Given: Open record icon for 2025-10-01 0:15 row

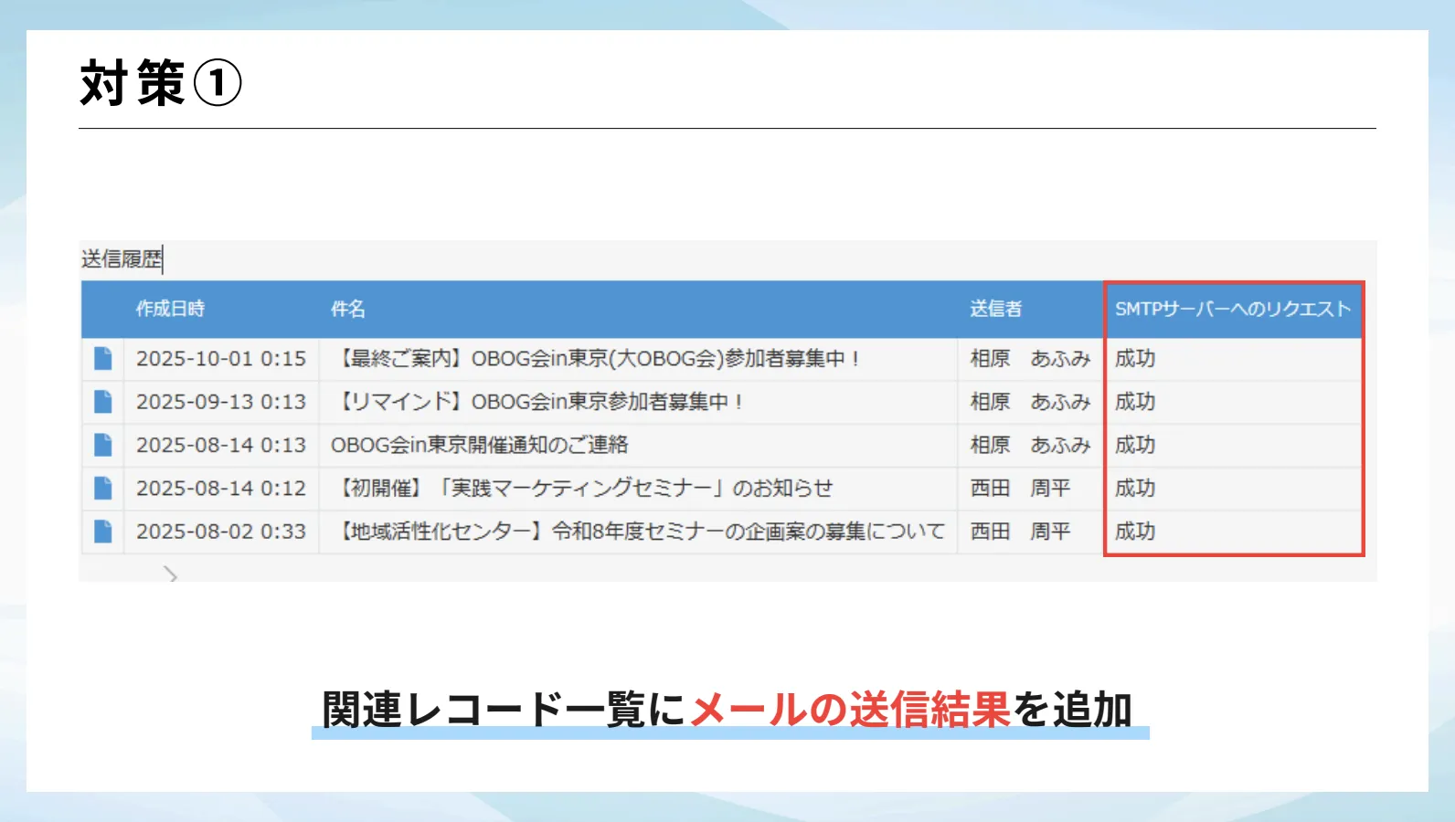Looking at the screenshot, I should 103,359.
